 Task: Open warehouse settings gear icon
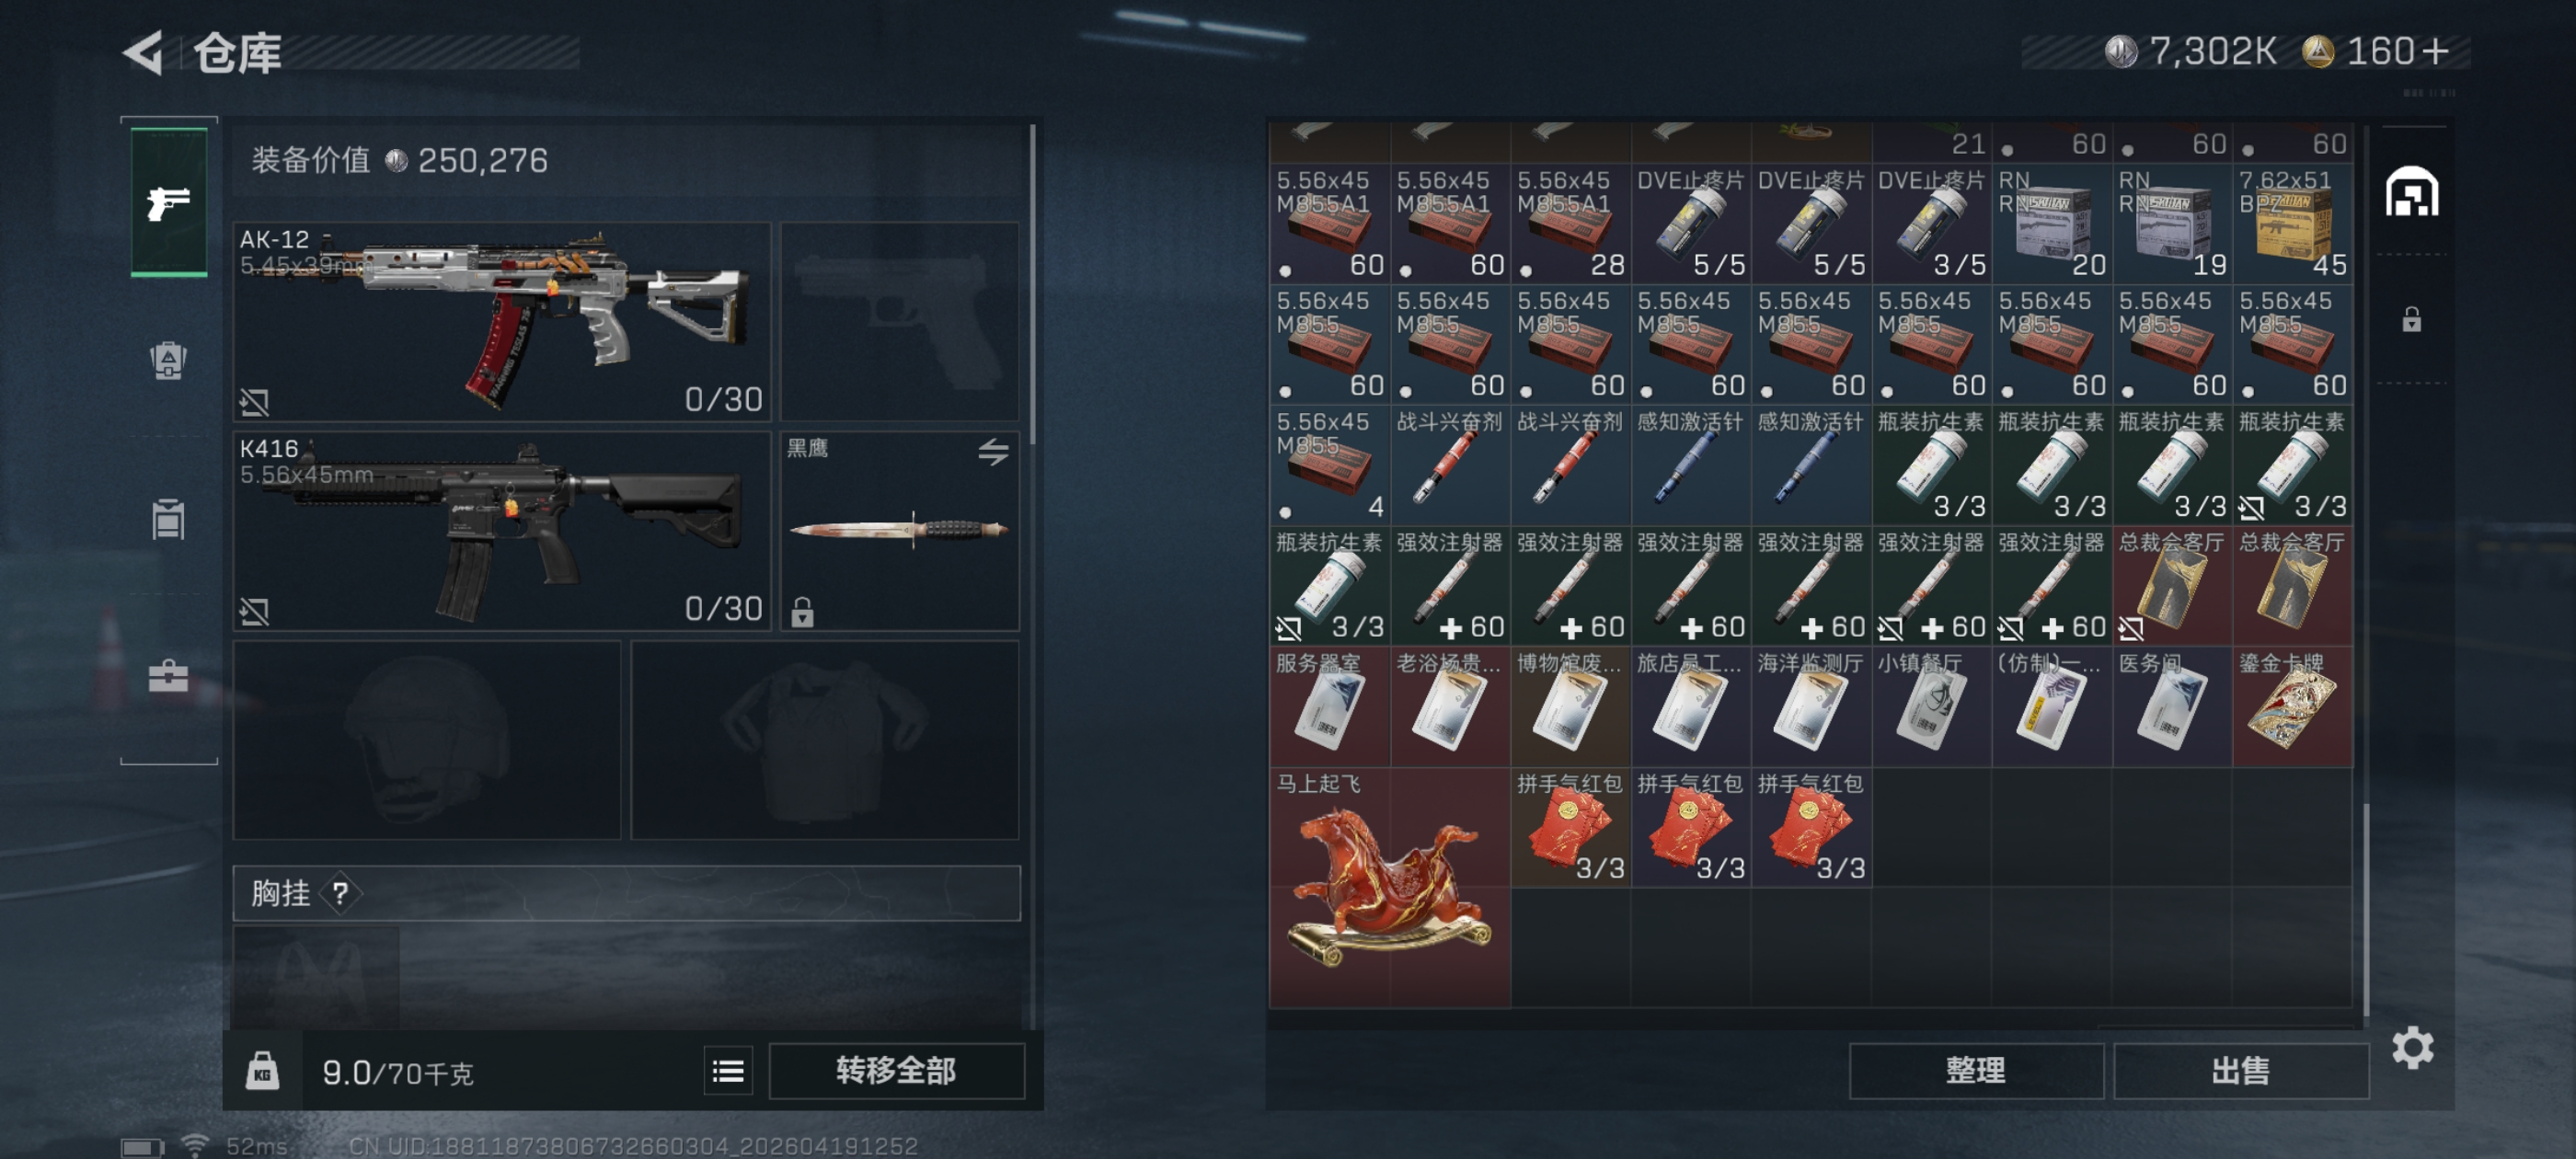pos(2412,1047)
